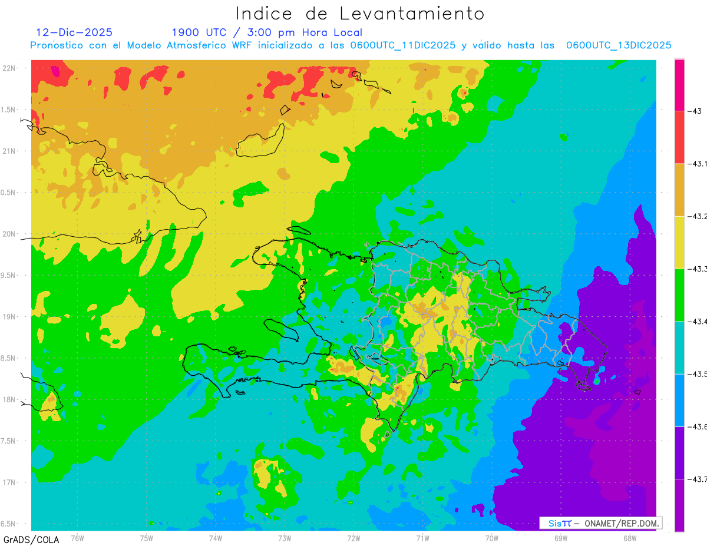This screenshot has height=546, width=707.
Task: Click the legend value '-43.6'
Action: [x=698, y=426]
